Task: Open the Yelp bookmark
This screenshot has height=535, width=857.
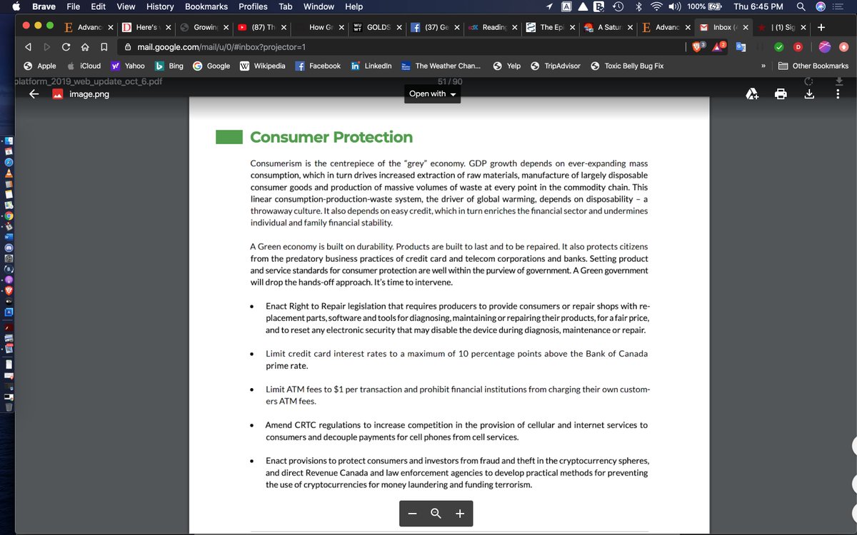Action: click(x=506, y=66)
